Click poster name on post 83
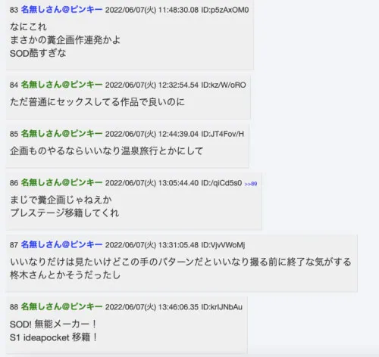 click(x=61, y=10)
